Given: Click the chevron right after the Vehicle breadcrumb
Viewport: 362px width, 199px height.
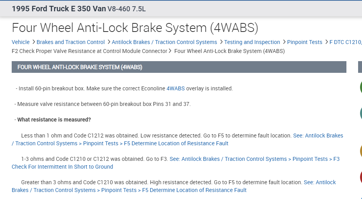Looking at the screenshot, I should tap(33, 42).
